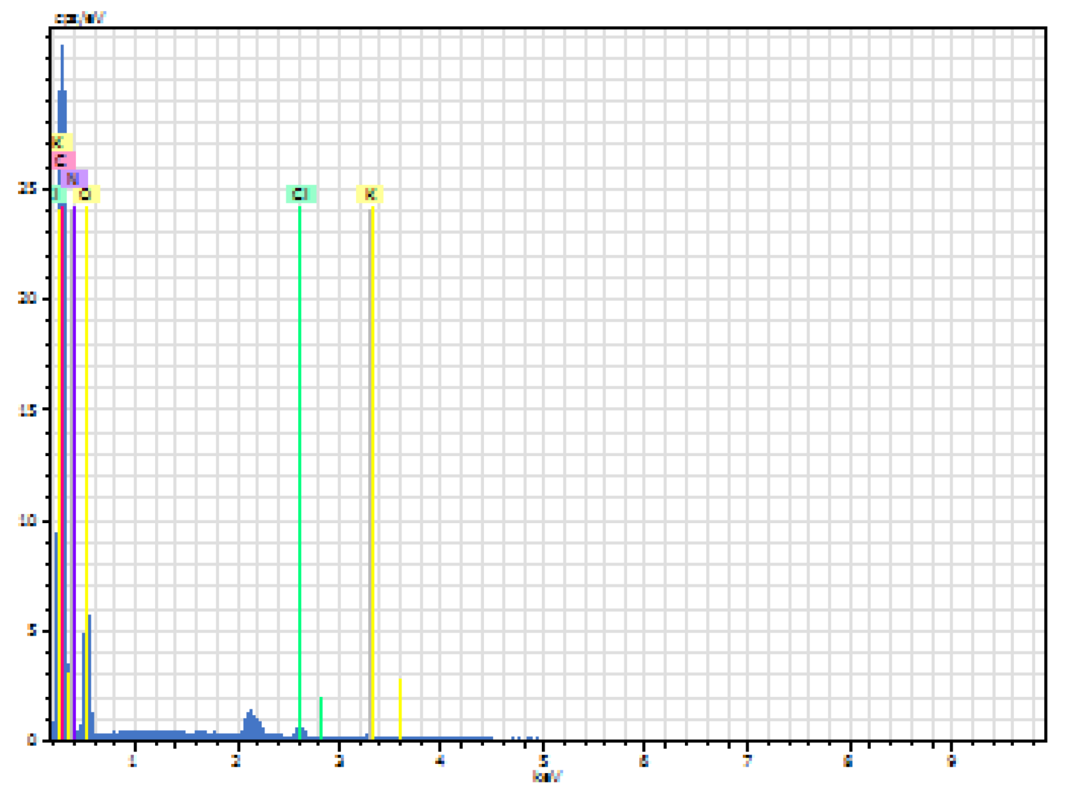1067x794 pixels.
Task: Select the tall green Cl marker line
Action: tap(299, 472)
